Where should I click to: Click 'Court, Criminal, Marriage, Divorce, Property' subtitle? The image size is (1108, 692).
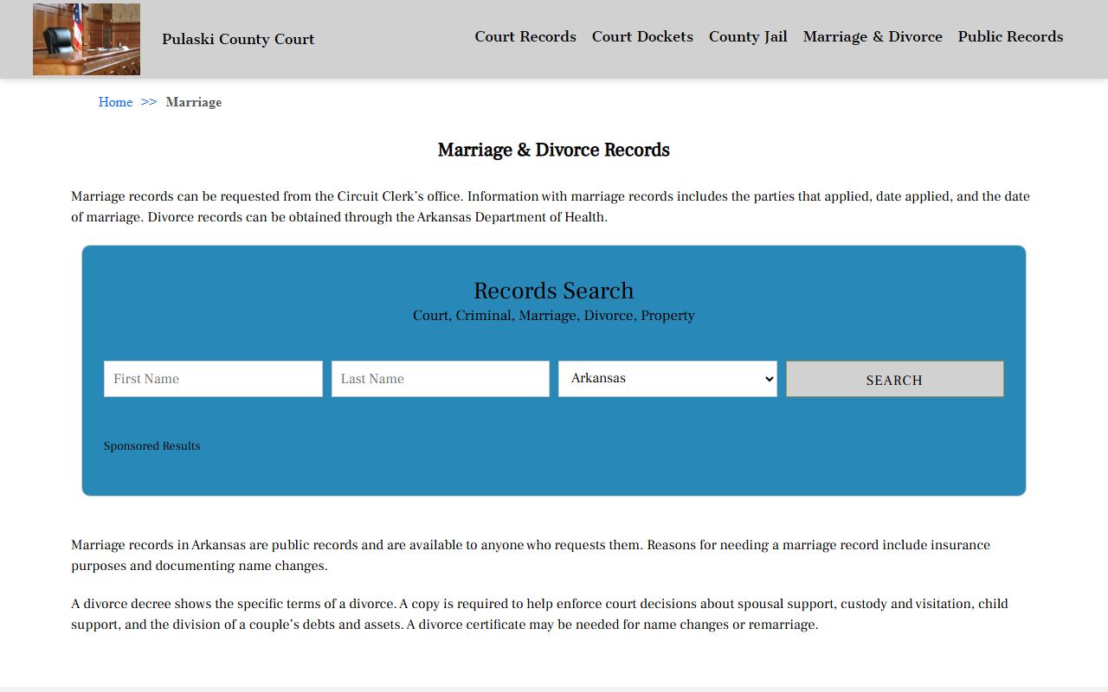(x=554, y=316)
